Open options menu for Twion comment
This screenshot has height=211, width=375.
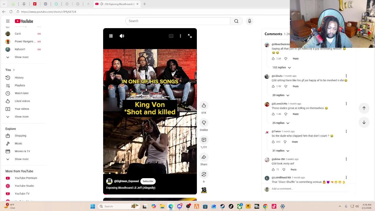(x=346, y=131)
